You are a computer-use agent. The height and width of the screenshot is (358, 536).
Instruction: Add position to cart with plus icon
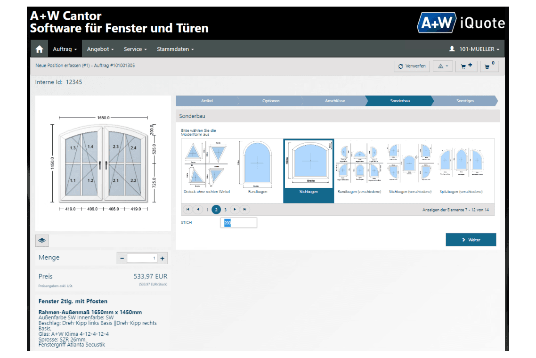(466, 66)
